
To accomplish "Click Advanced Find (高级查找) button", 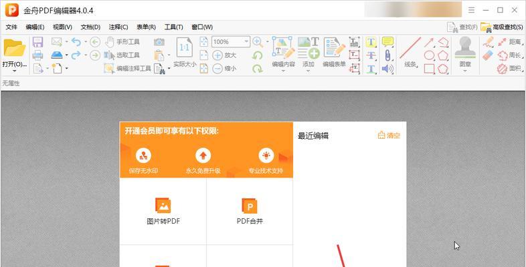I will point(501,27).
